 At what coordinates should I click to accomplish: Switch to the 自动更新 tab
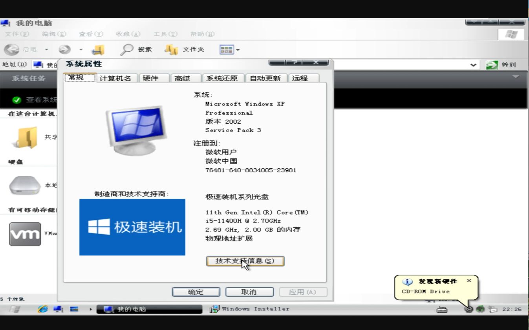tap(267, 78)
